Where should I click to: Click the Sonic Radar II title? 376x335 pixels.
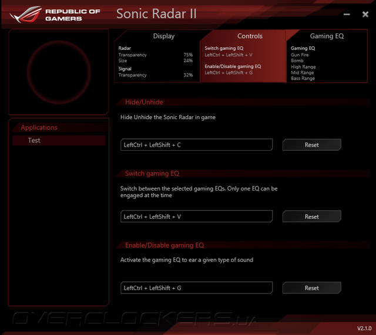click(x=156, y=13)
